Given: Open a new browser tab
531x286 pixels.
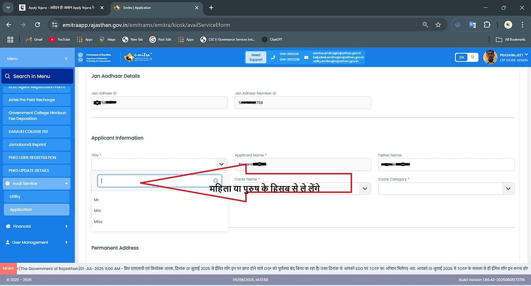Looking at the screenshot, I should pos(211,7).
